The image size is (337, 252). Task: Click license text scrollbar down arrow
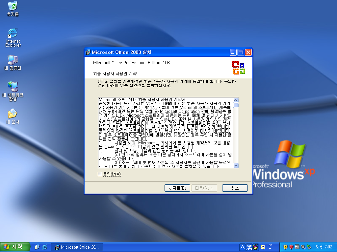pos(236,165)
